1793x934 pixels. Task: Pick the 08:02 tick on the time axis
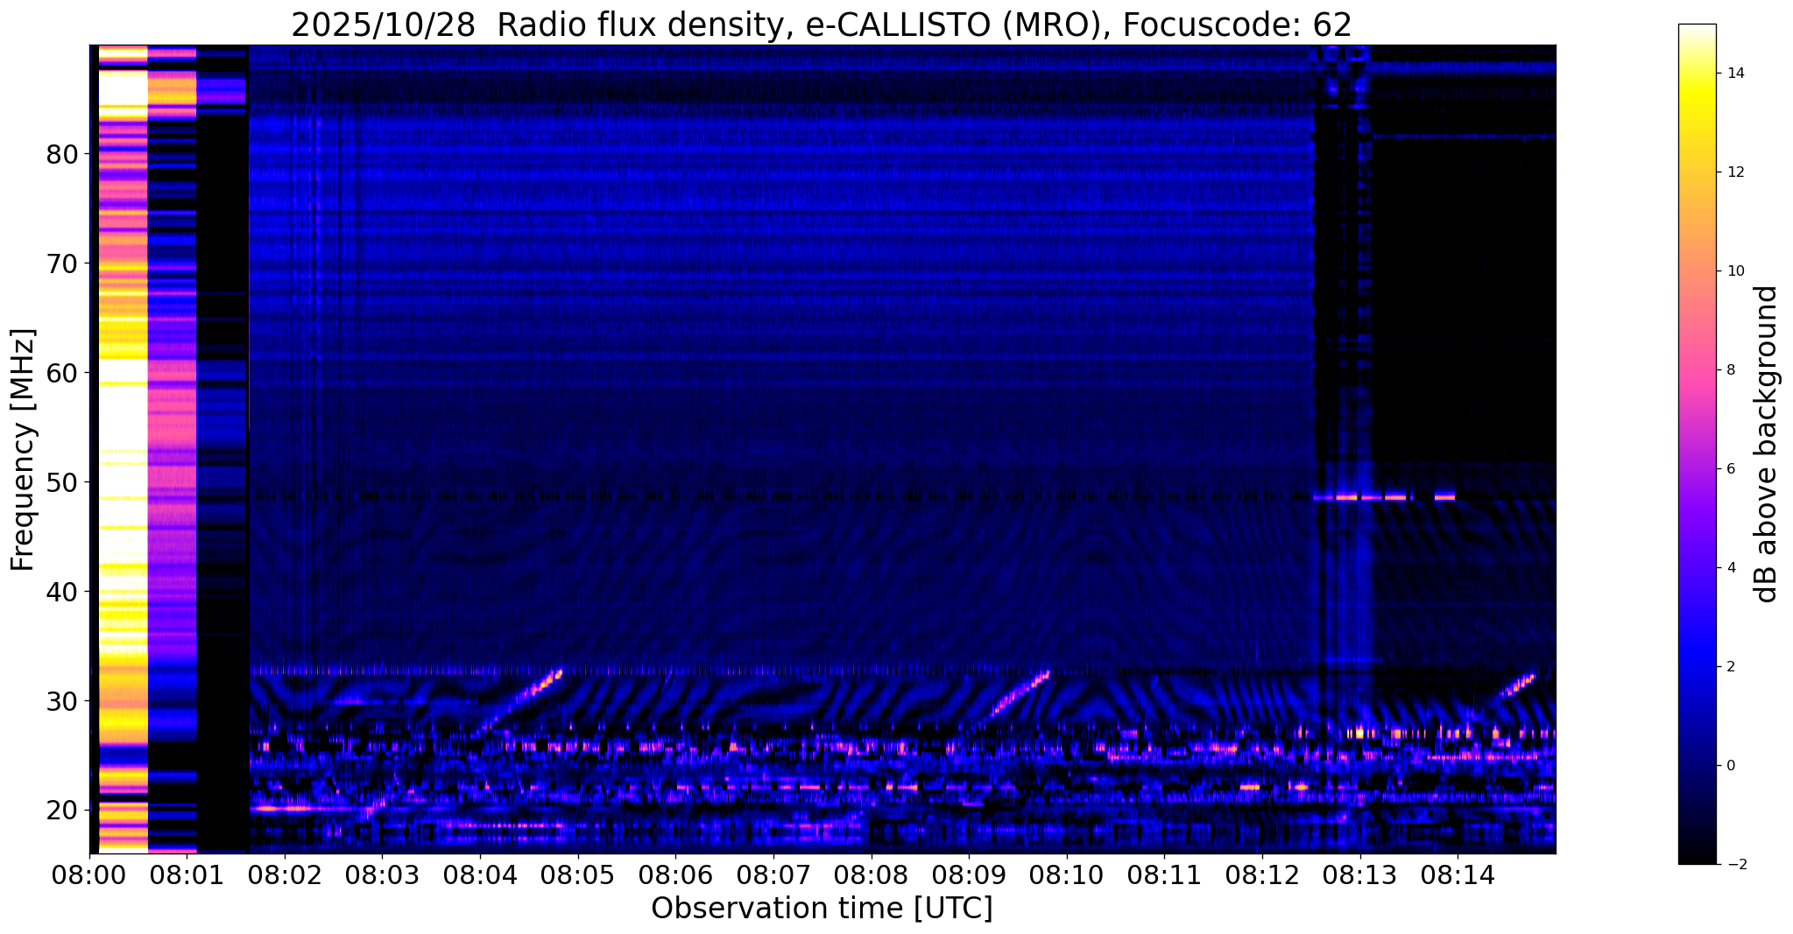click(x=285, y=874)
